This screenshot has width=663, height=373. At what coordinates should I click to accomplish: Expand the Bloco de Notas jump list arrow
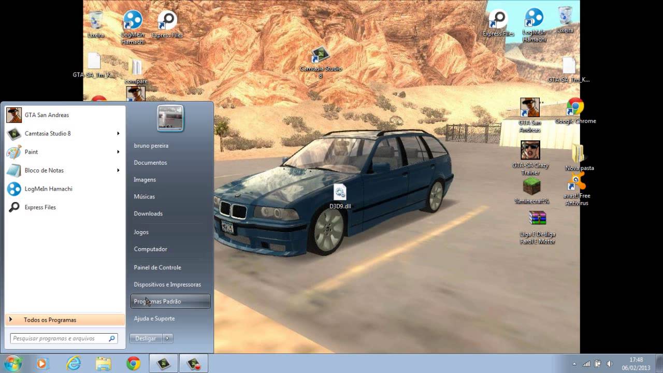click(118, 170)
